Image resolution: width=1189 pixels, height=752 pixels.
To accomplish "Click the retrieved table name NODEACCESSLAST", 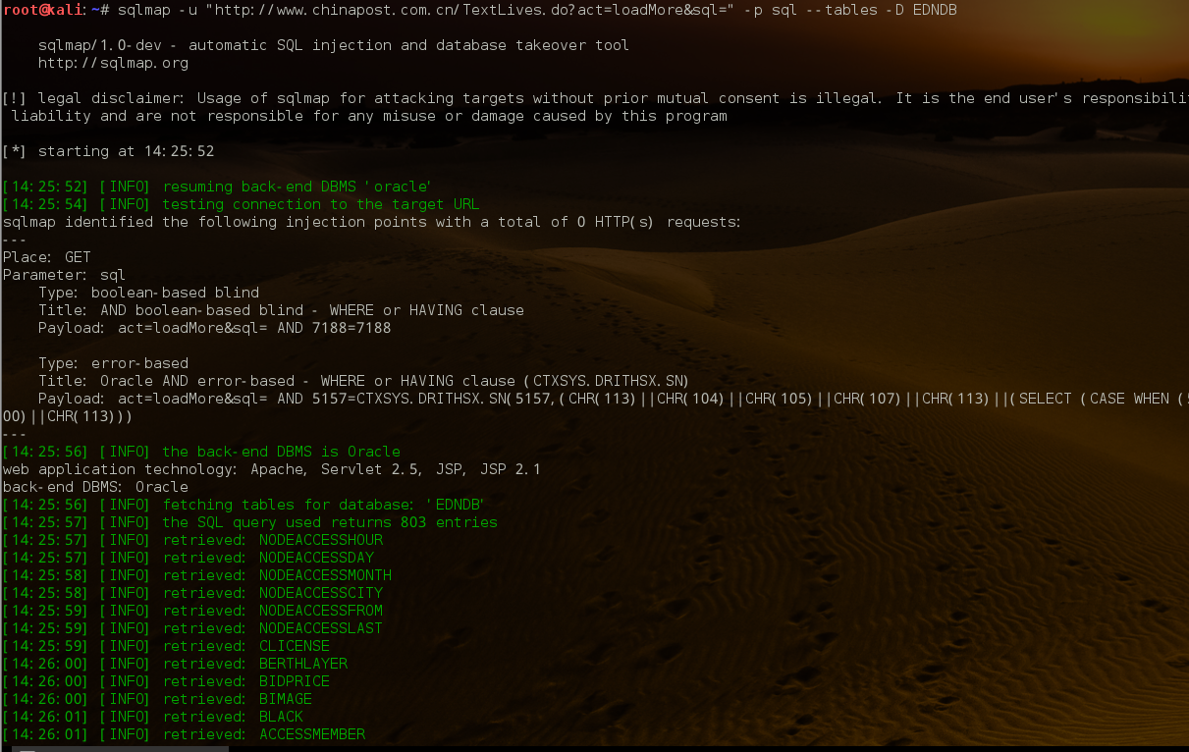I will tap(321, 628).
